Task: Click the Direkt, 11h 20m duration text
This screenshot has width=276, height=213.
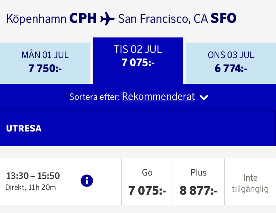Action: (x=31, y=188)
